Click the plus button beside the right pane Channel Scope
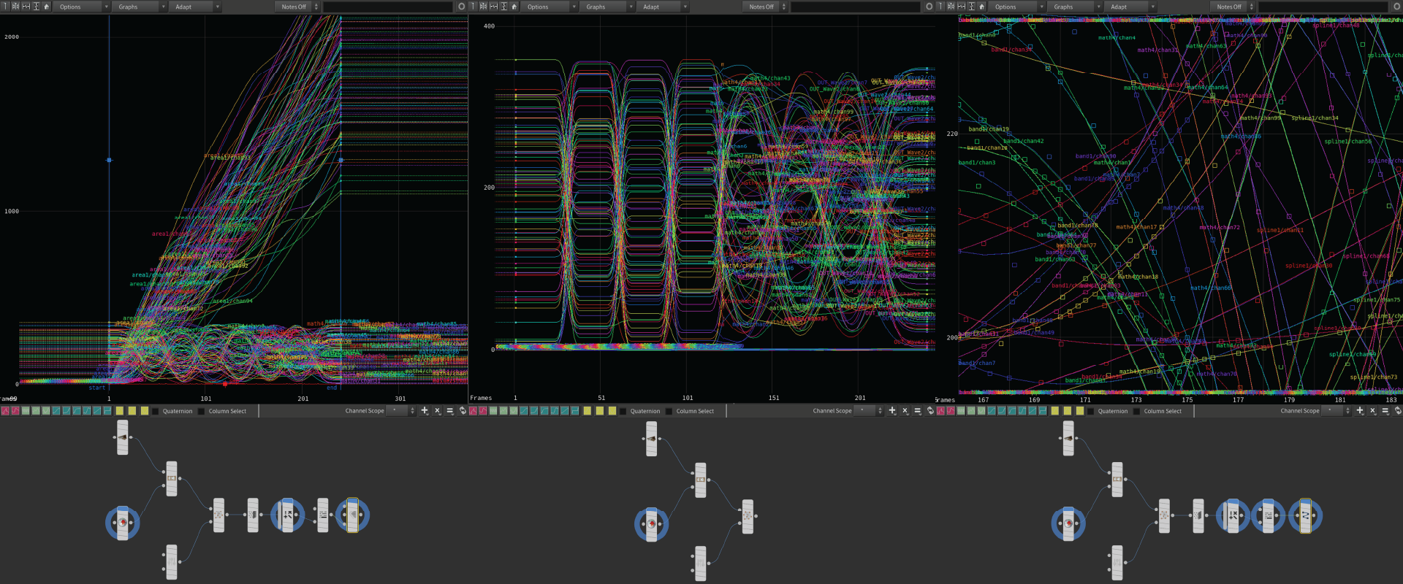Image resolution: width=1403 pixels, height=584 pixels. click(1360, 411)
